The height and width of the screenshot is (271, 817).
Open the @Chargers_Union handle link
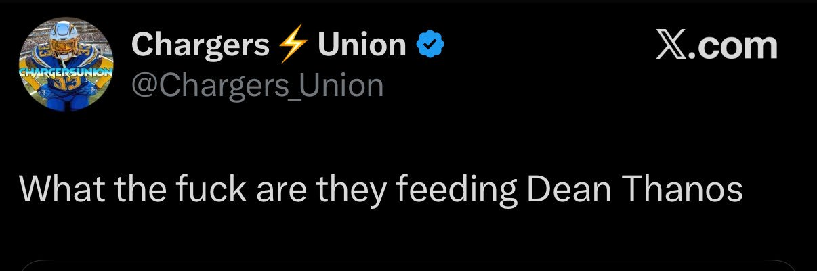click(x=257, y=85)
